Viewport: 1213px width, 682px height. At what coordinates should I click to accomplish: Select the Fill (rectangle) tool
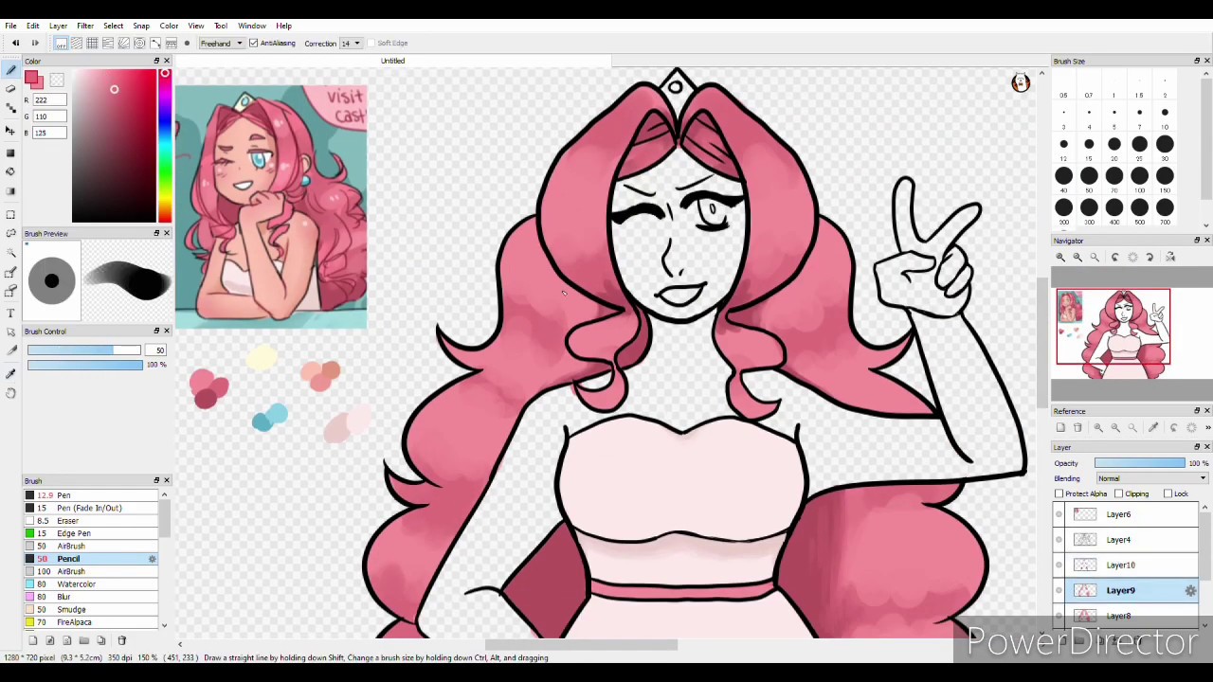[x=10, y=152]
